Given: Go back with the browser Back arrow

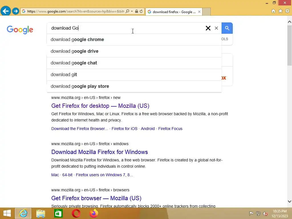Looking at the screenshot, I should (x=6, y=11).
